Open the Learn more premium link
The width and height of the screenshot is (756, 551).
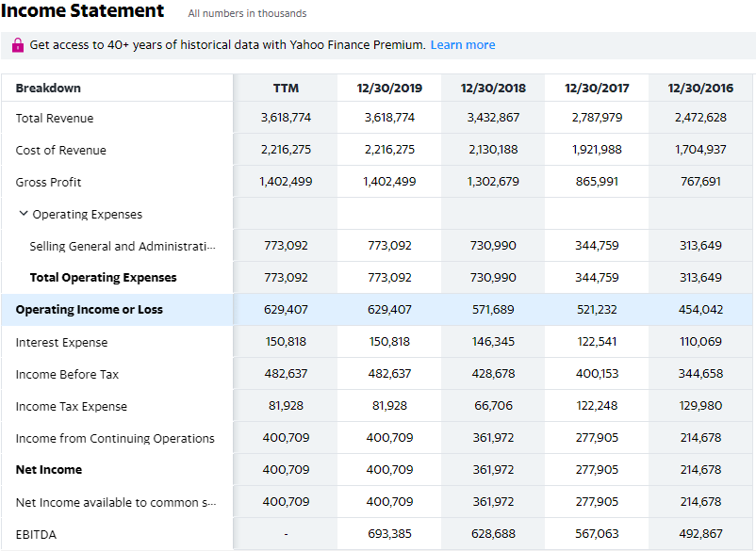click(x=462, y=45)
